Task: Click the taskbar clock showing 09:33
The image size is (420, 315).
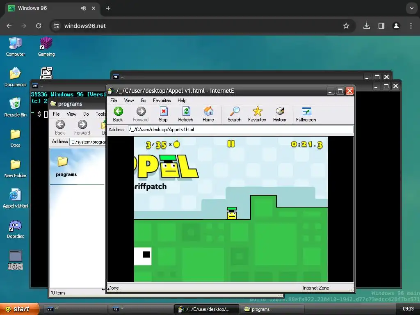Action: 408,309
